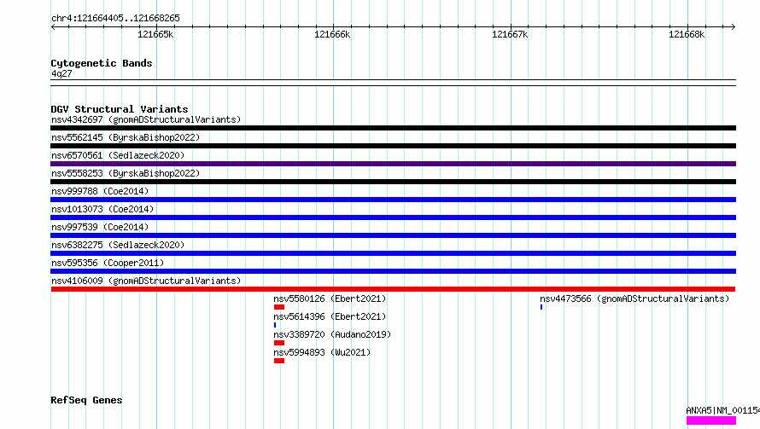760x429 pixels.
Task: Select the magenta ANXA5 gene bar
Action: point(711,420)
